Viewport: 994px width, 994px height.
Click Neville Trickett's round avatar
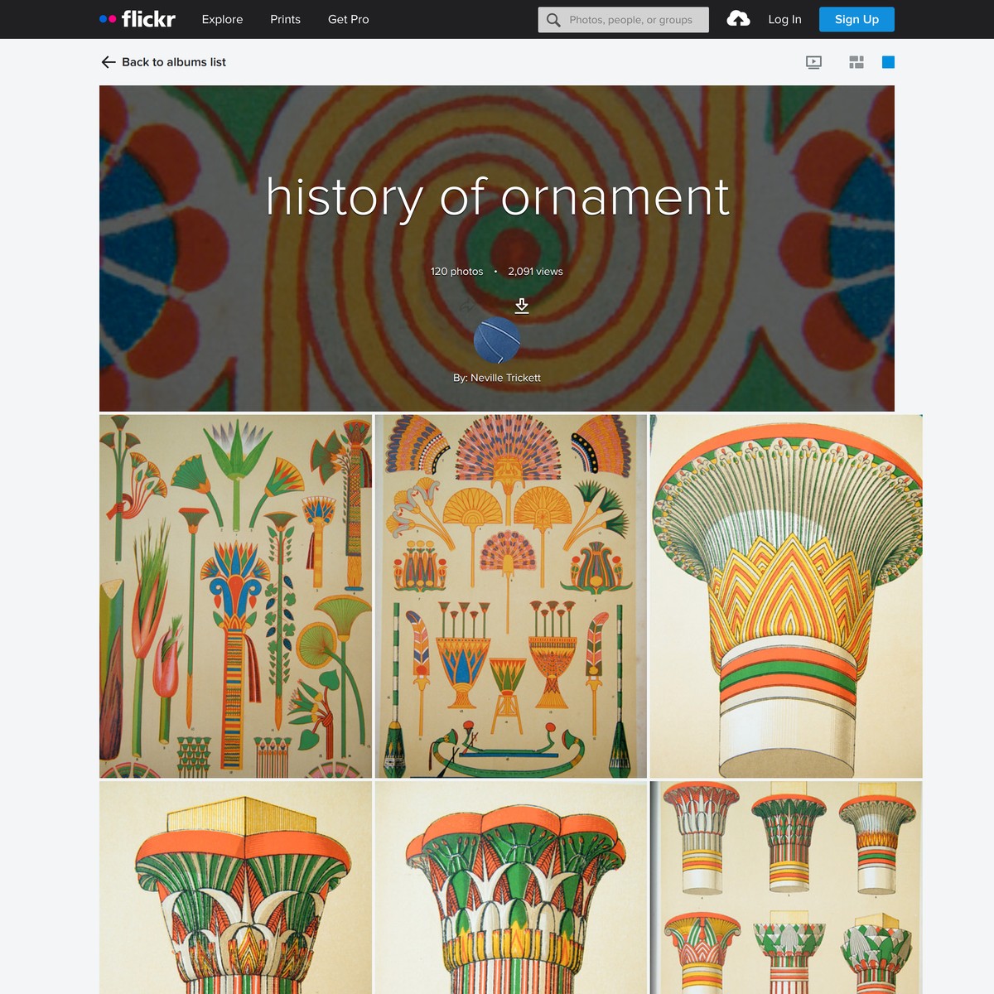[497, 340]
